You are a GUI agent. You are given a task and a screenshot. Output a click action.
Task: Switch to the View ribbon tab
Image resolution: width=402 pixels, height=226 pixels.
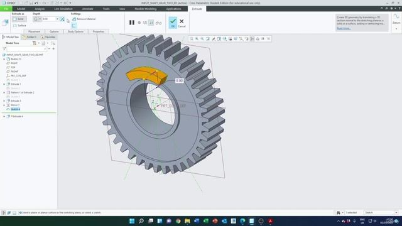coord(122,9)
